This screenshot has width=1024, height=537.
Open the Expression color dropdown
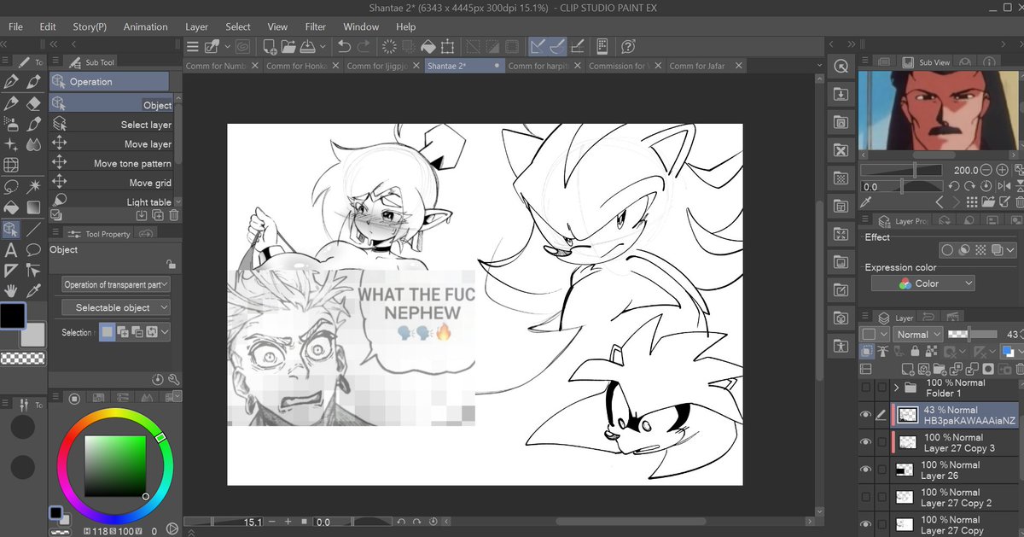pyautogui.click(x=924, y=283)
